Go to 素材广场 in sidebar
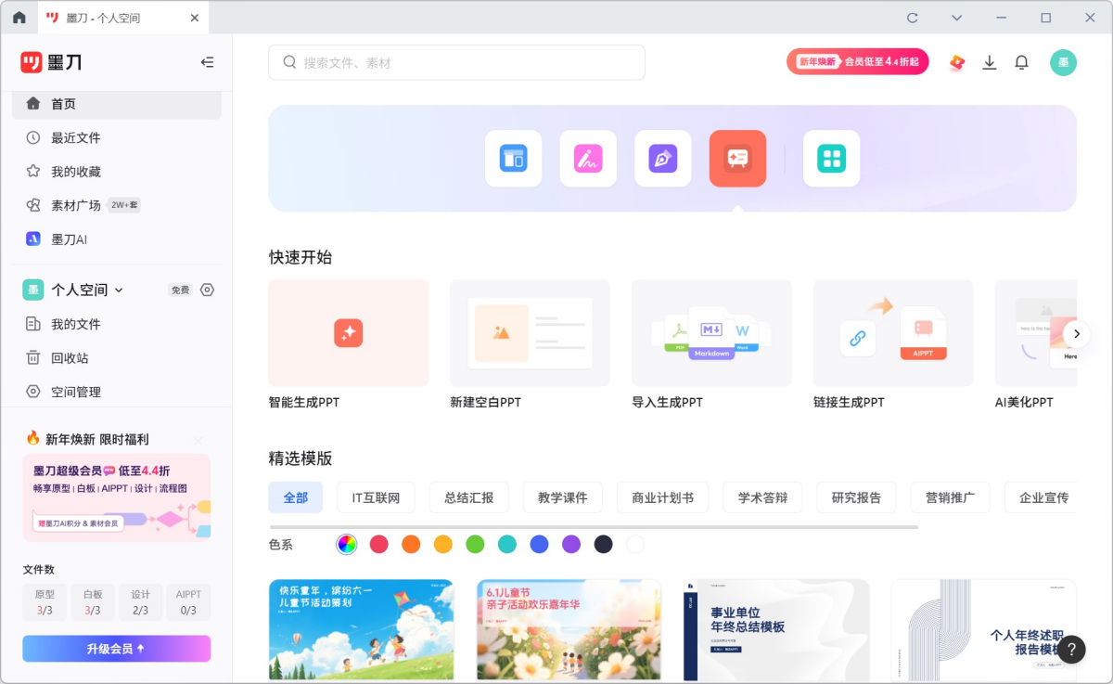The image size is (1113, 684). pos(76,205)
